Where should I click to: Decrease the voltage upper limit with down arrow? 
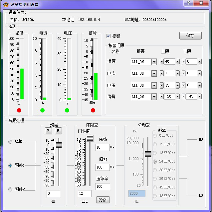click(x=162, y=85)
